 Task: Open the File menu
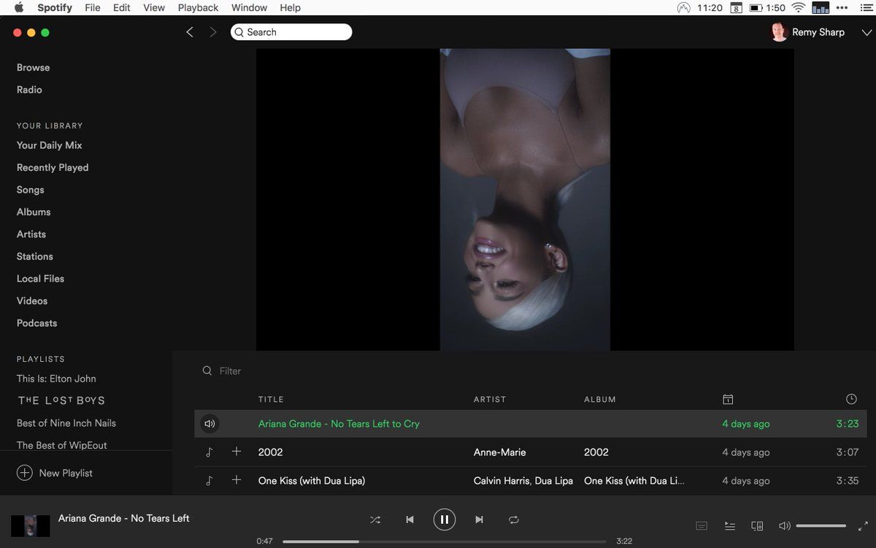click(93, 7)
